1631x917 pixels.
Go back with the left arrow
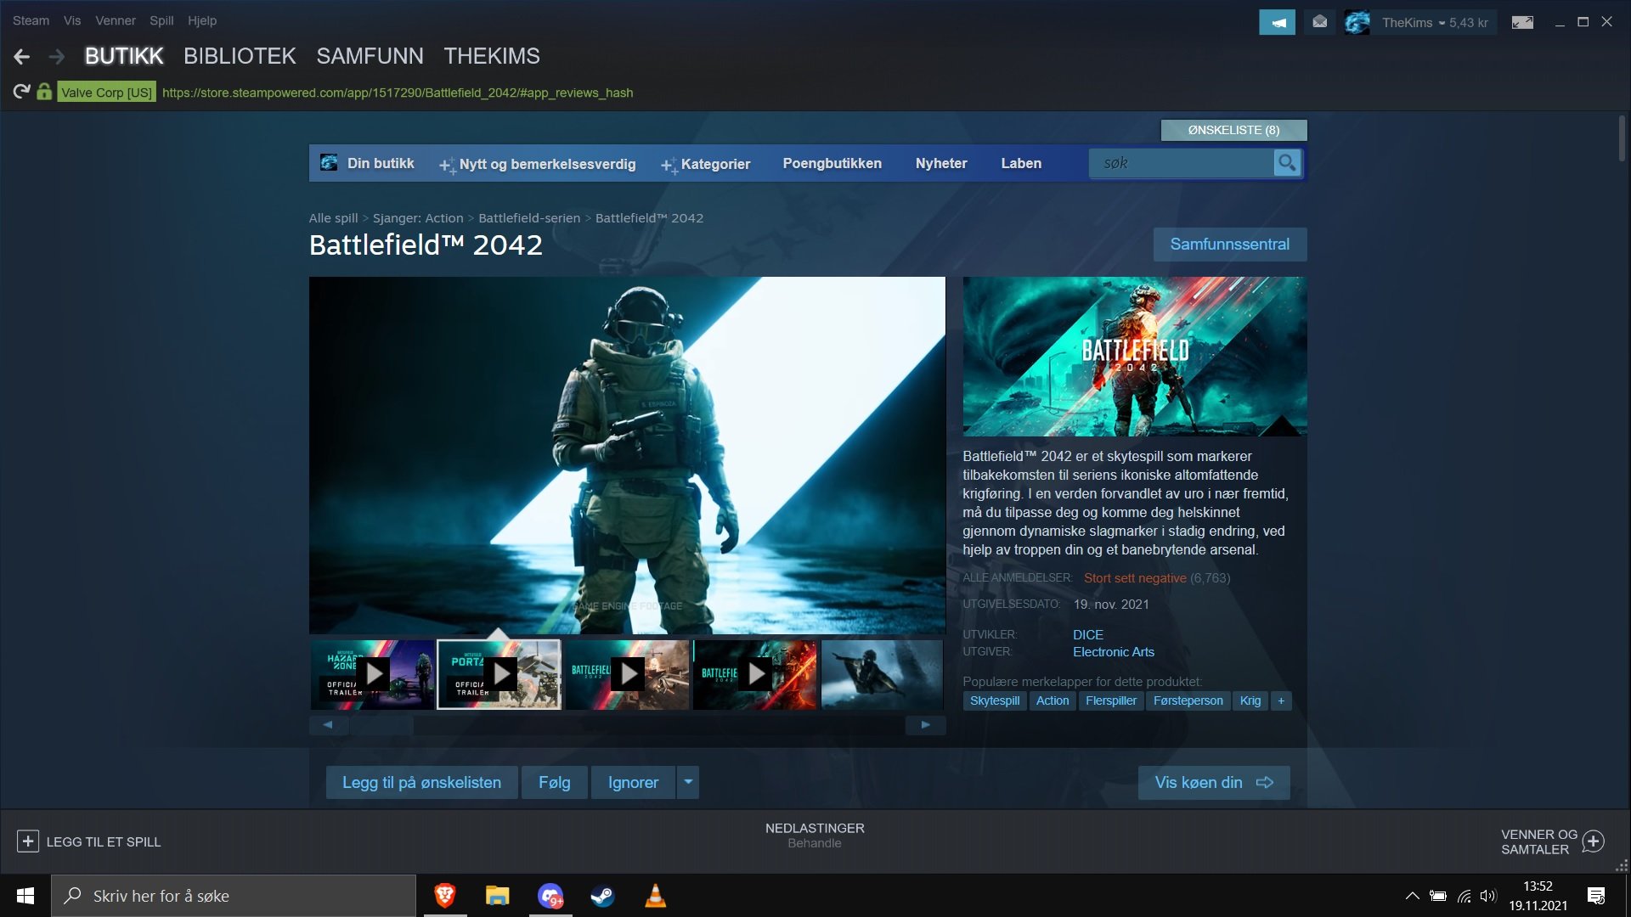point(22,57)
